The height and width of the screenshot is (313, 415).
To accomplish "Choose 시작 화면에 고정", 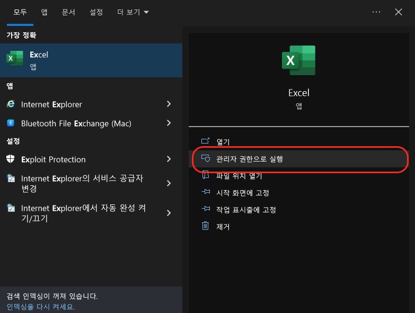I will click(243, 193).
